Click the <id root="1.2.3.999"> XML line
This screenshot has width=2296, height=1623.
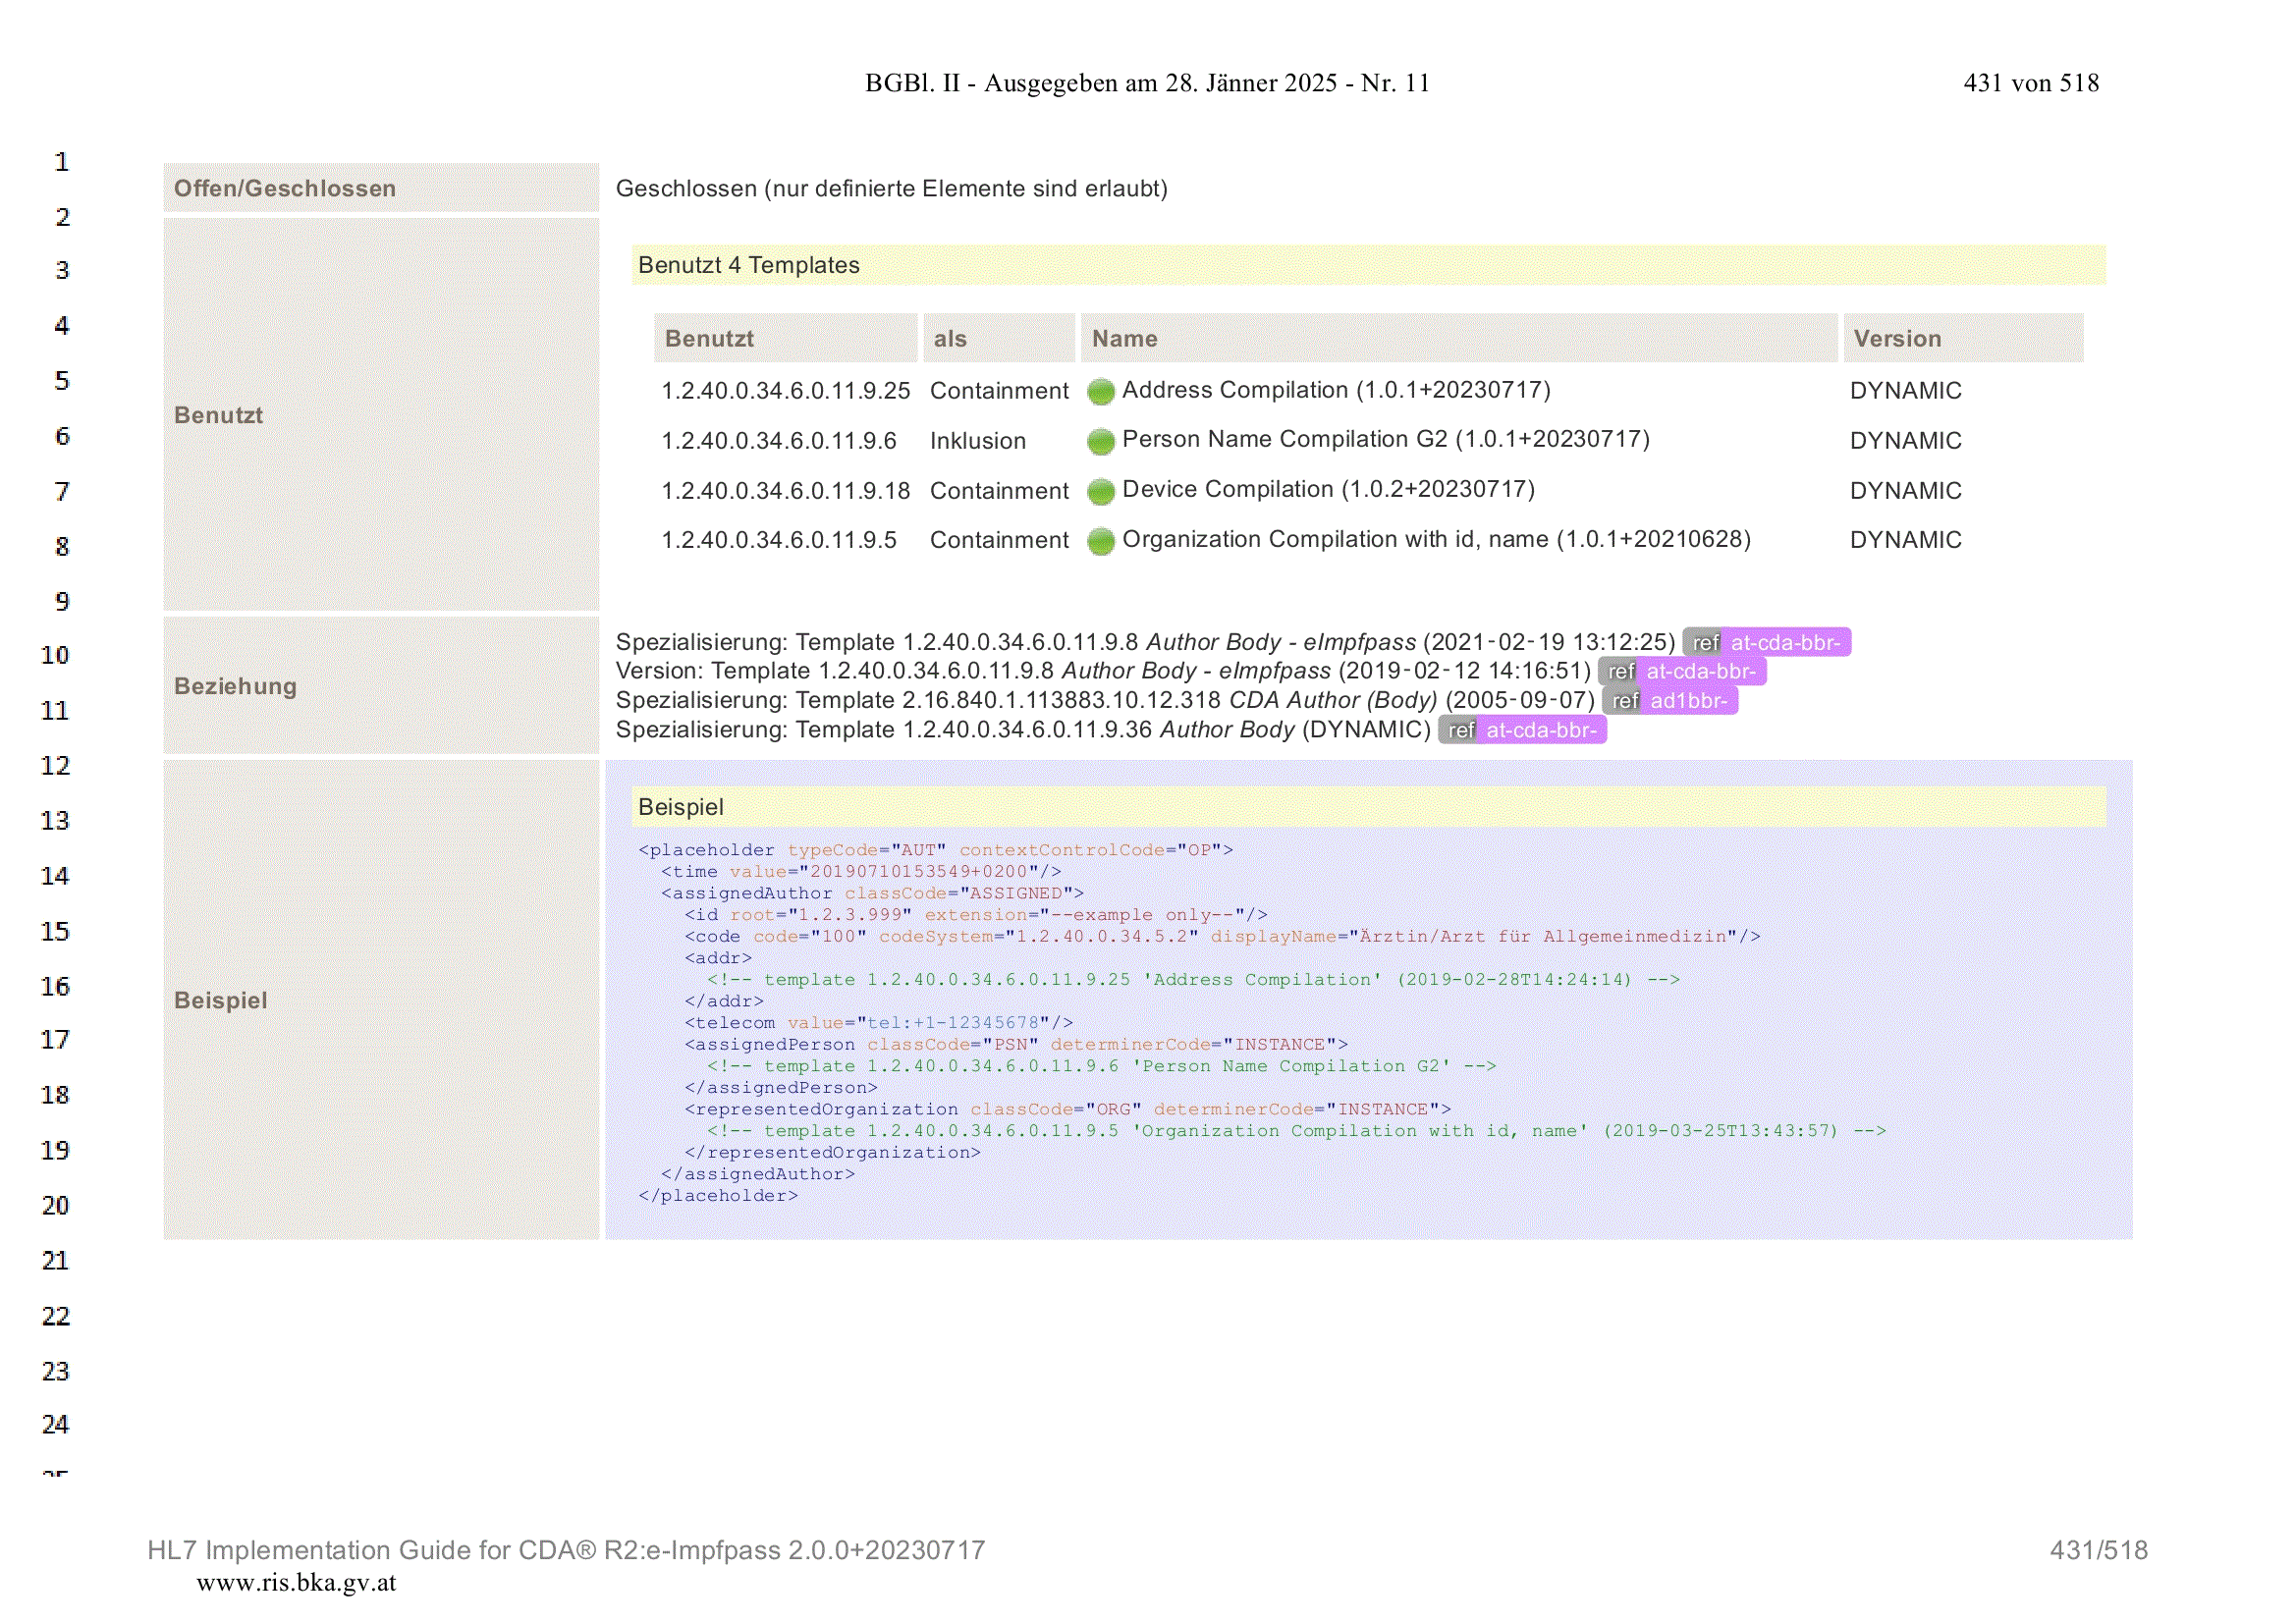tap(976, 915)
